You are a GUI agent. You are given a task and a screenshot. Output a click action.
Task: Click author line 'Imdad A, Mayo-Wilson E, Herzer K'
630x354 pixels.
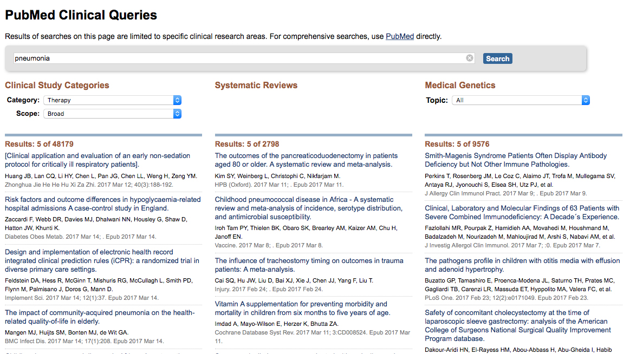(x=277, y=324)
